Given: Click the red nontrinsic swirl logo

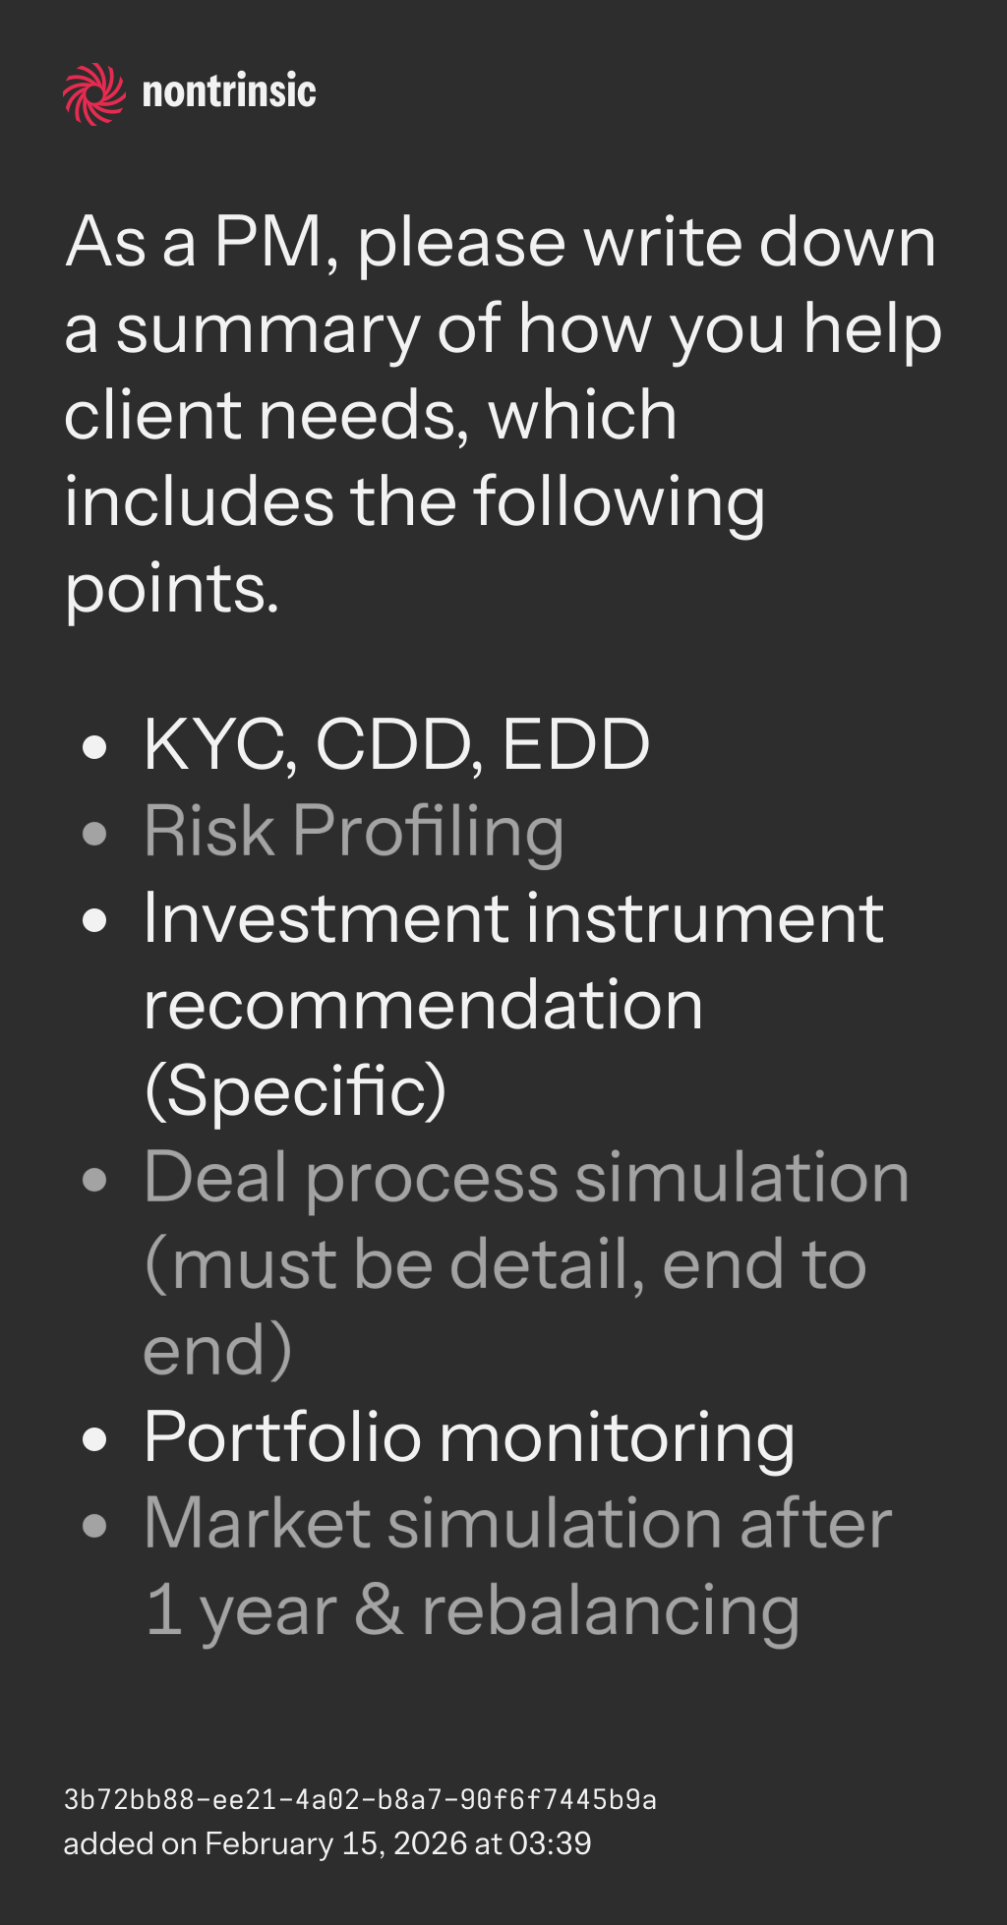Looking at the screenshot, I should tap(94, 93).
